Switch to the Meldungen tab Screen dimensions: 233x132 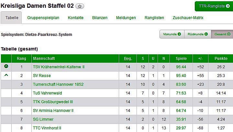(126, 18)
